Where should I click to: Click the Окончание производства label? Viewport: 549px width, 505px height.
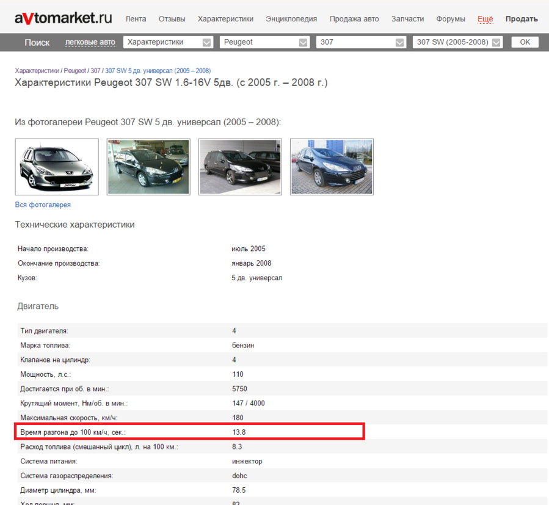(x=59, y=263)
